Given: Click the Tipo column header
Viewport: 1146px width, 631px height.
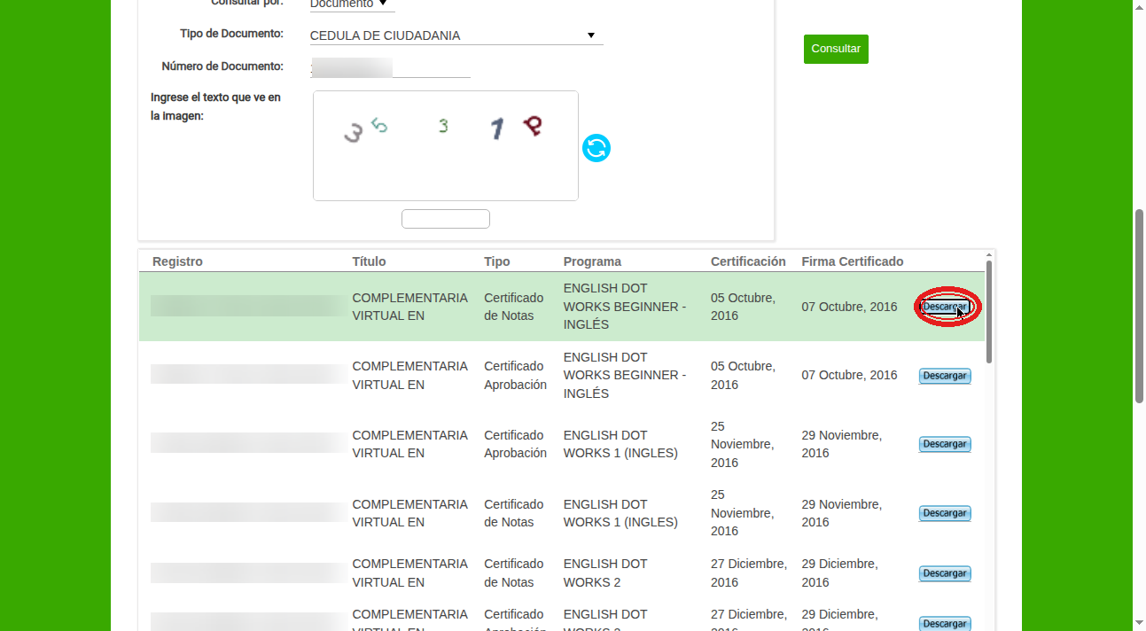Looking at the screenshot, I should click(497, 261).
